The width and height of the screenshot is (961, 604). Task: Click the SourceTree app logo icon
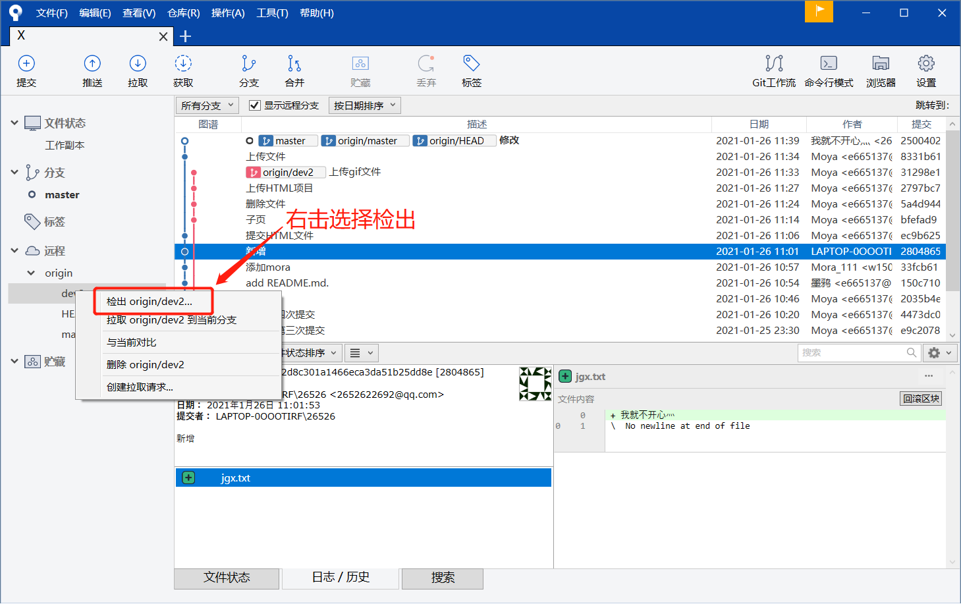16,13
